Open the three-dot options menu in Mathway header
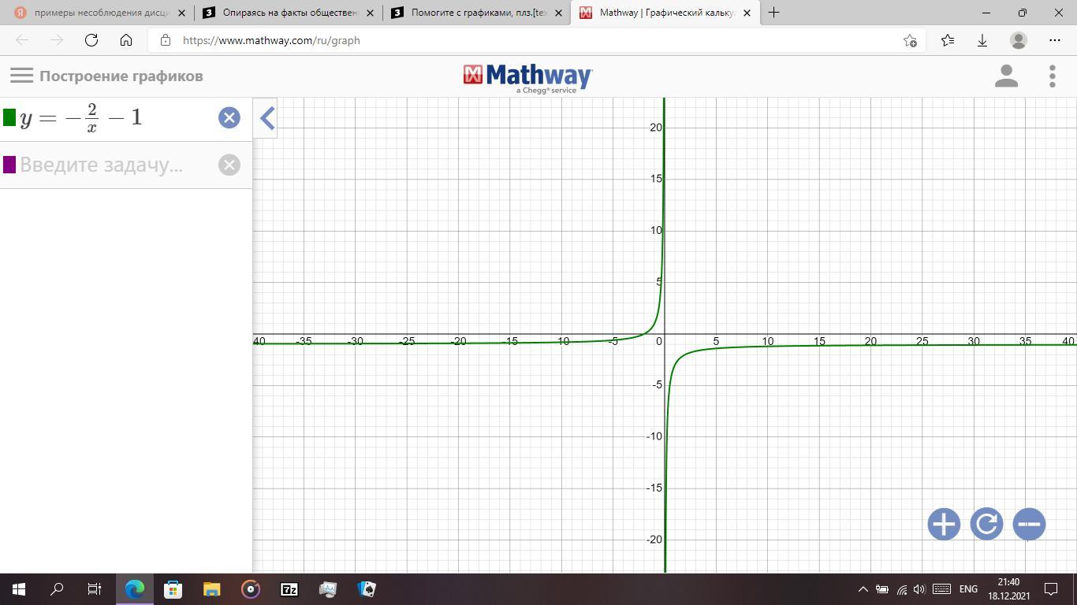The image size is (1077, 605). tap(1053, 76)
